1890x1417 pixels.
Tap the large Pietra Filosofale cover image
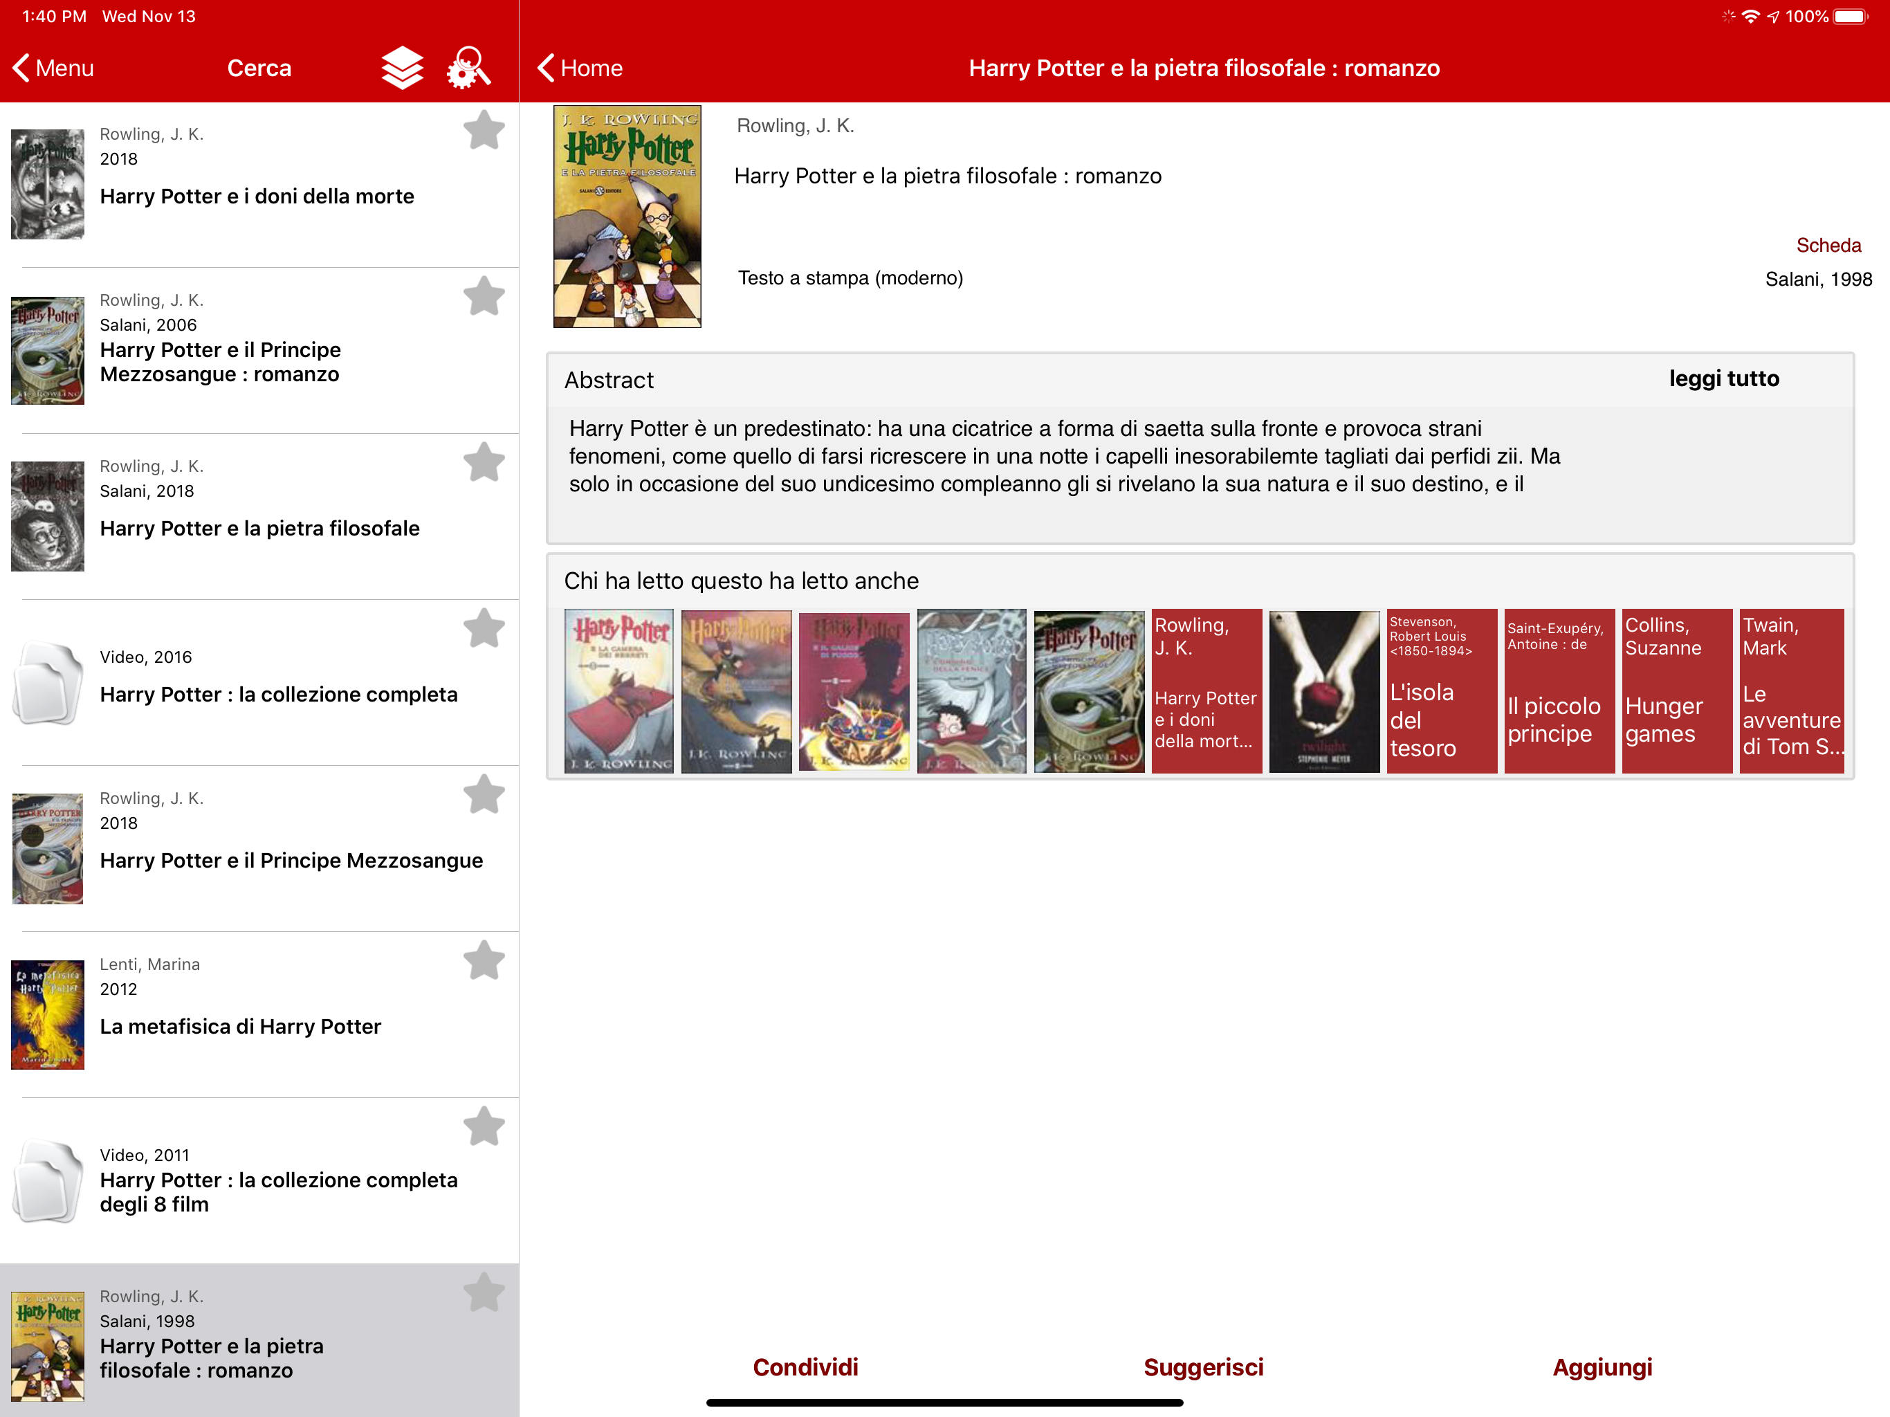point(627,217)
